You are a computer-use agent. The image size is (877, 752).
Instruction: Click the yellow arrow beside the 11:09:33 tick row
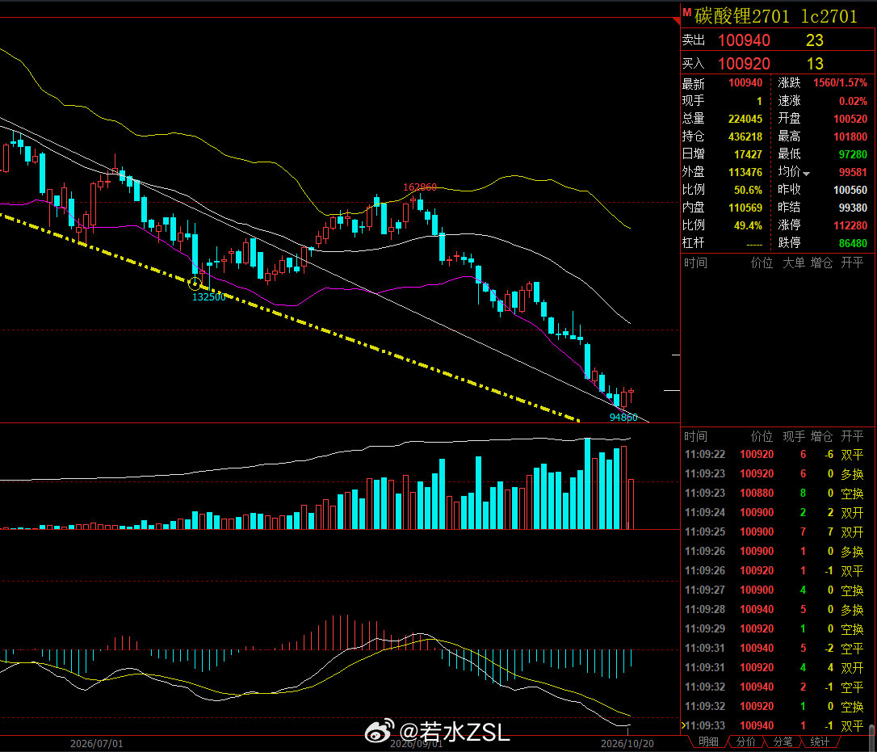point(683,725)
